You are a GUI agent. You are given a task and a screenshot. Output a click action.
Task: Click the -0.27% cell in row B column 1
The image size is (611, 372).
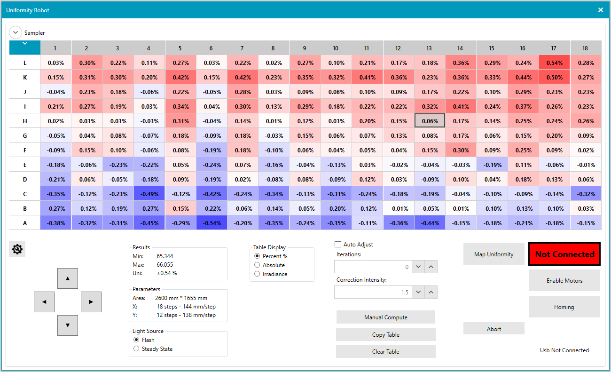point(55,208)
